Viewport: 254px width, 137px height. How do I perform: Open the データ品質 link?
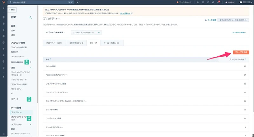click(x=211, y=20)
